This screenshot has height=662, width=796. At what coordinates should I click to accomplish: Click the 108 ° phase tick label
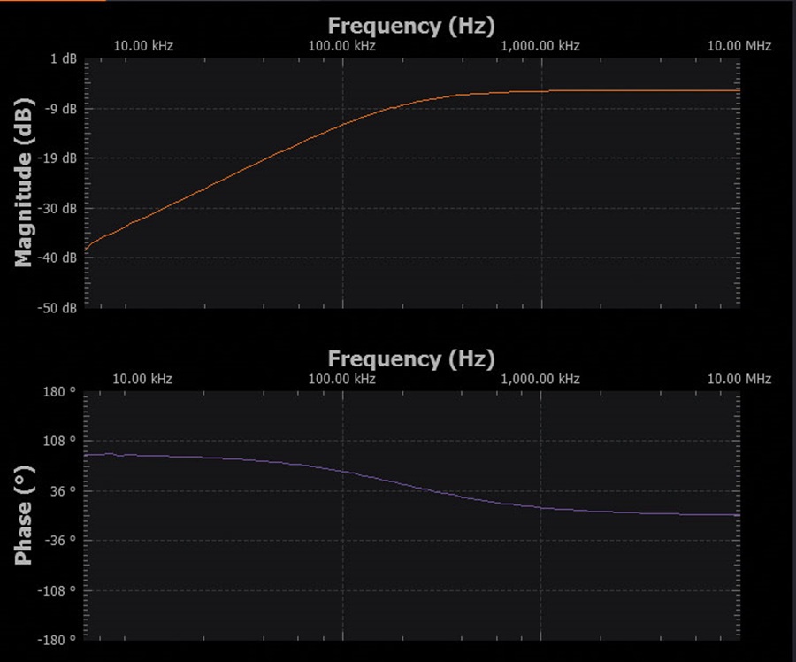click(x=59, y=441)
